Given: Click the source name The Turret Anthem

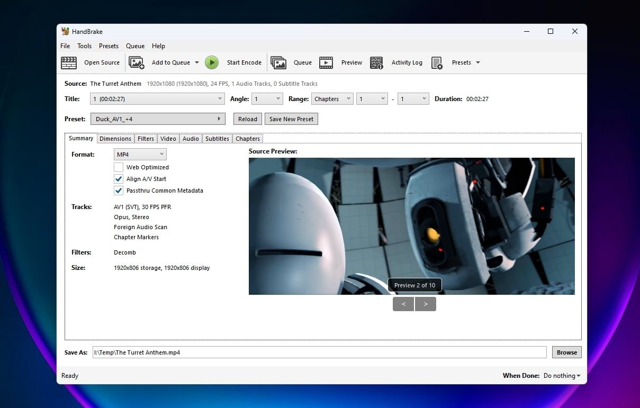Looking at the screenshot, I should pyautogui.click(x=115, y=84).
